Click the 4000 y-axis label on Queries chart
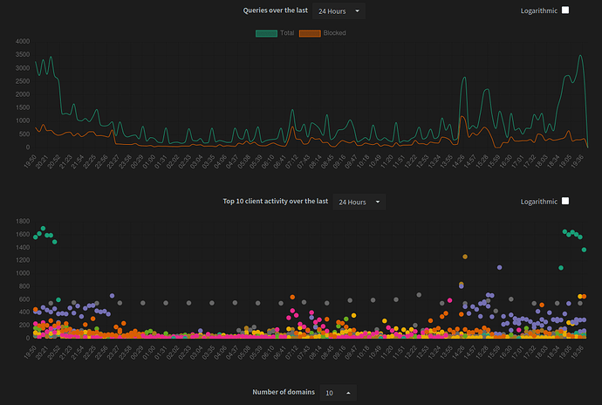The image size is (602, 405). coord(22,41)
